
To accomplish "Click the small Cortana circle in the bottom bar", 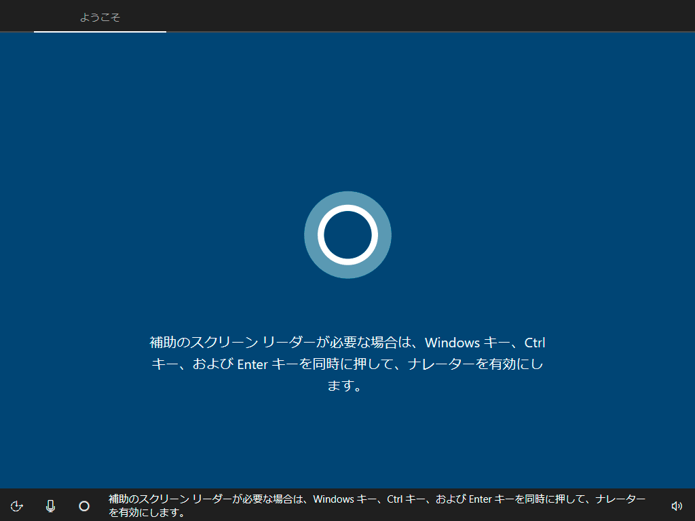I will (84, 505).
